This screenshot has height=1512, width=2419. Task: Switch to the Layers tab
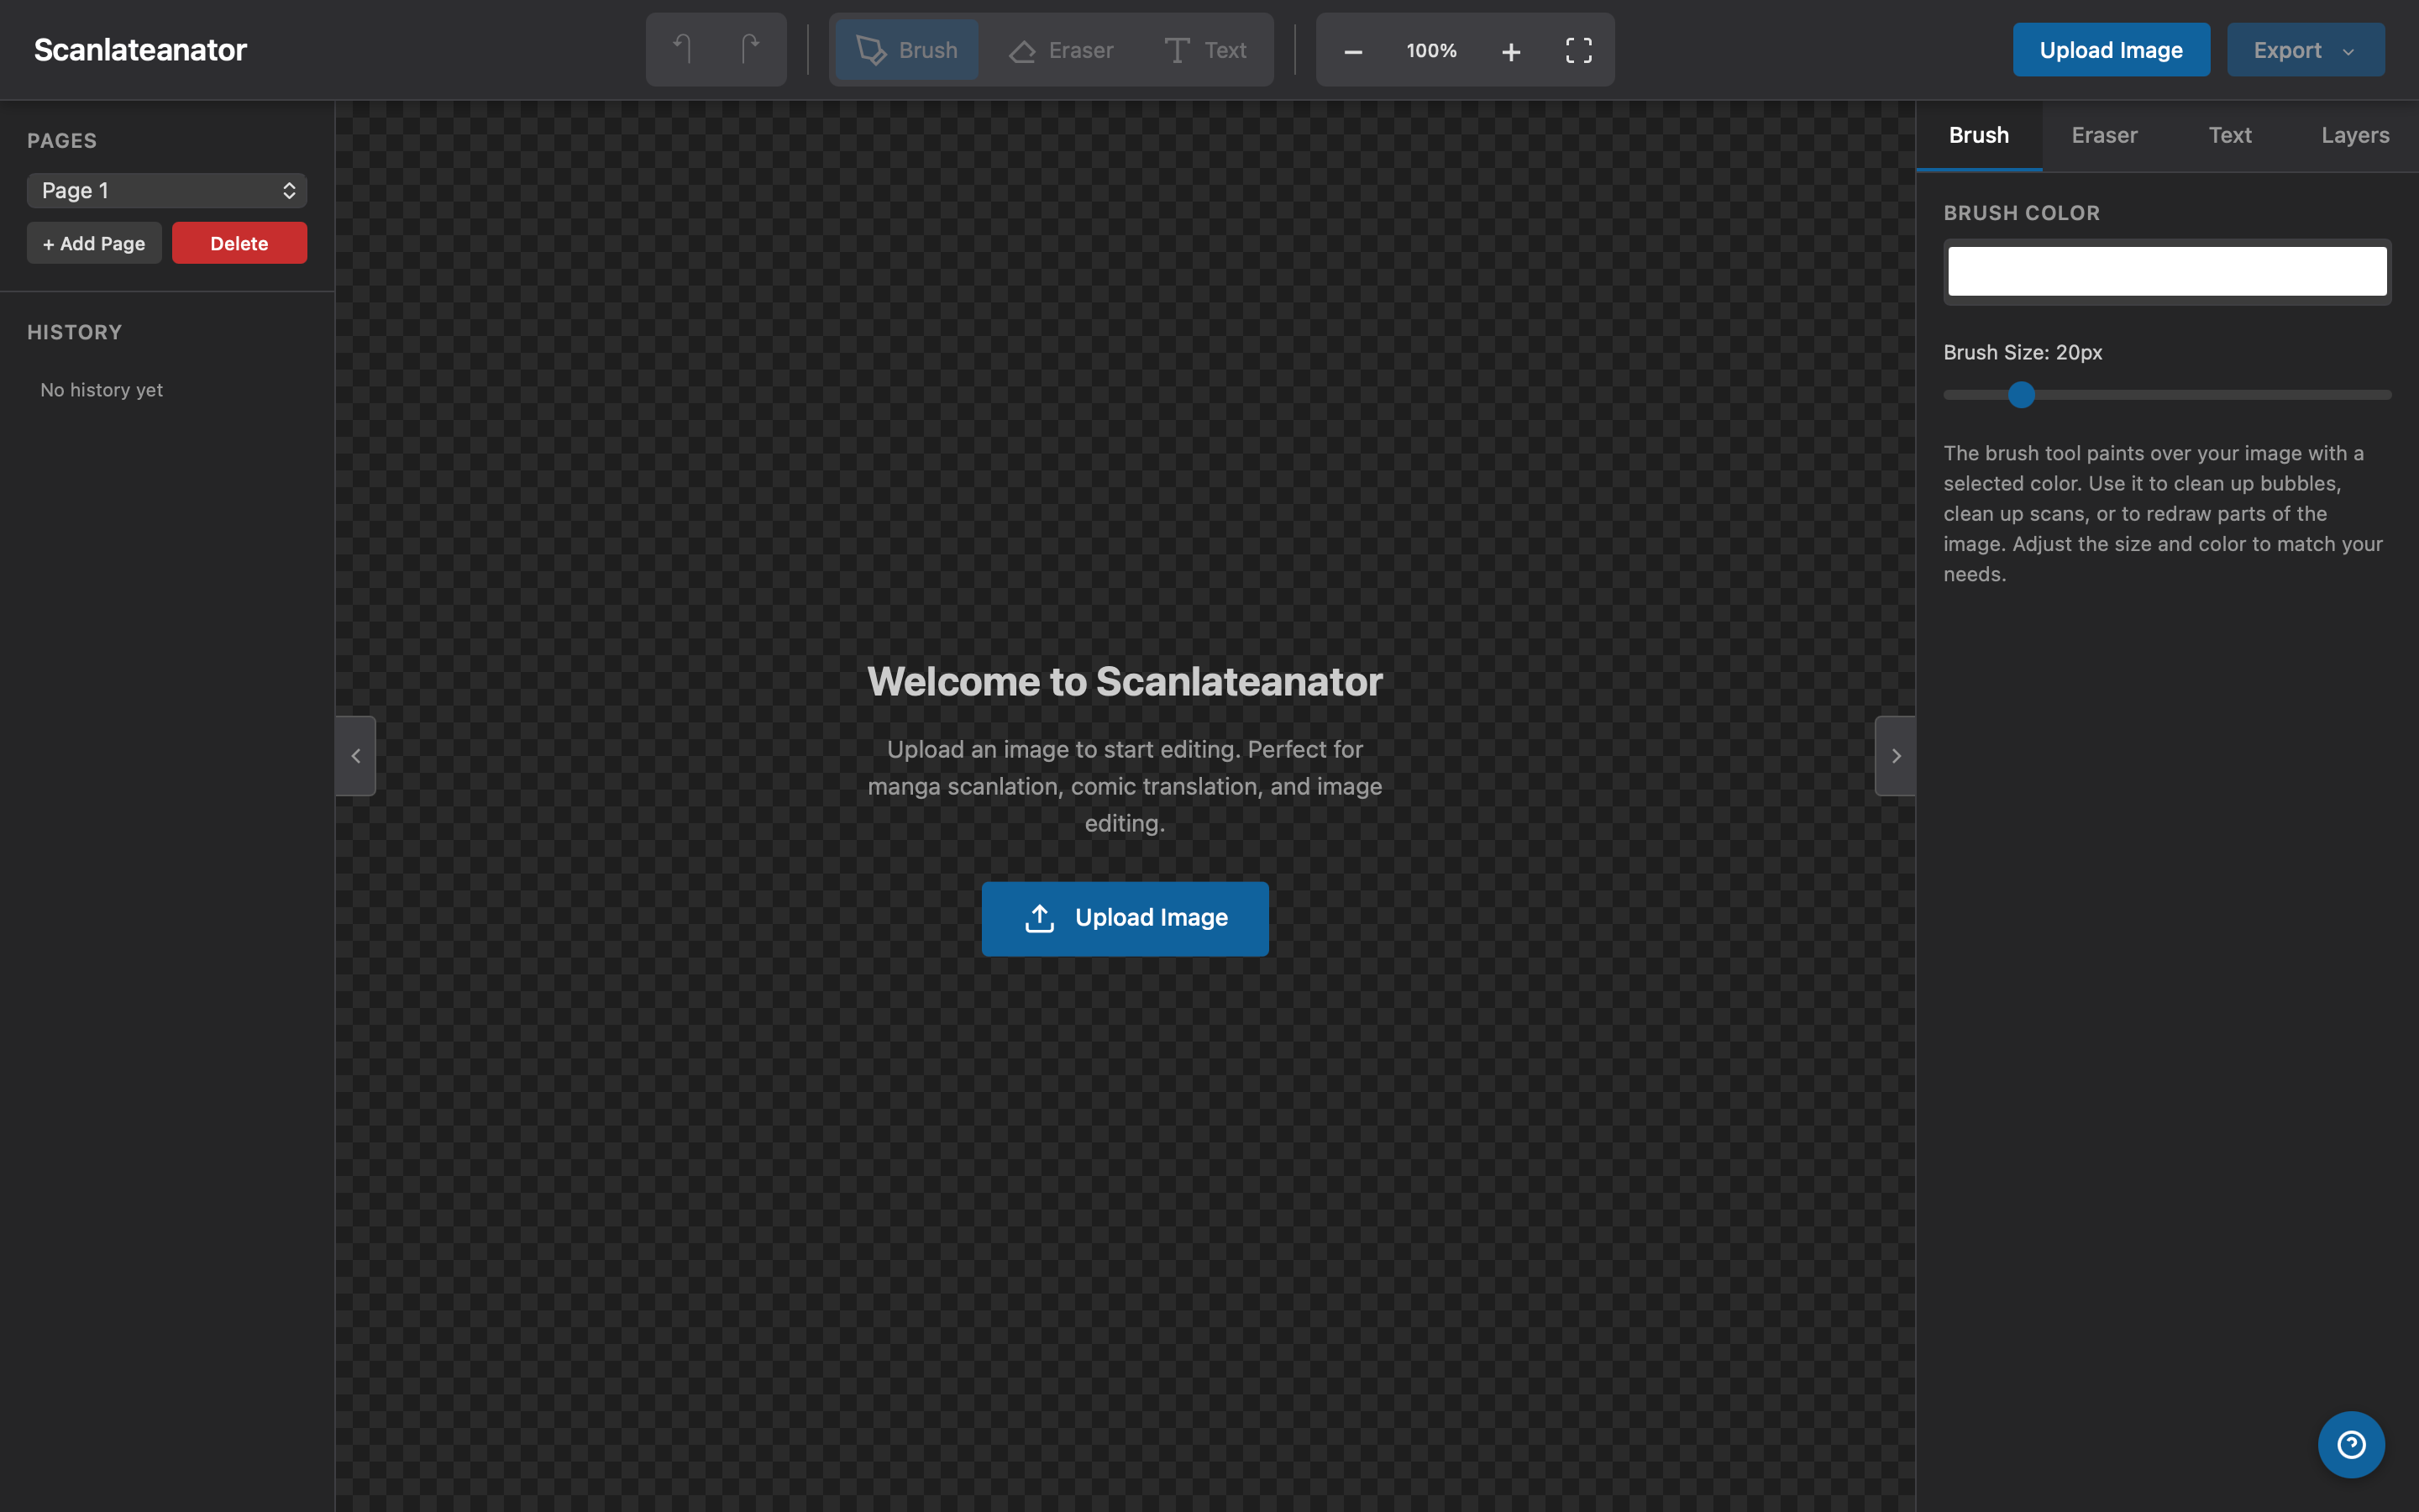(2354, 135)
